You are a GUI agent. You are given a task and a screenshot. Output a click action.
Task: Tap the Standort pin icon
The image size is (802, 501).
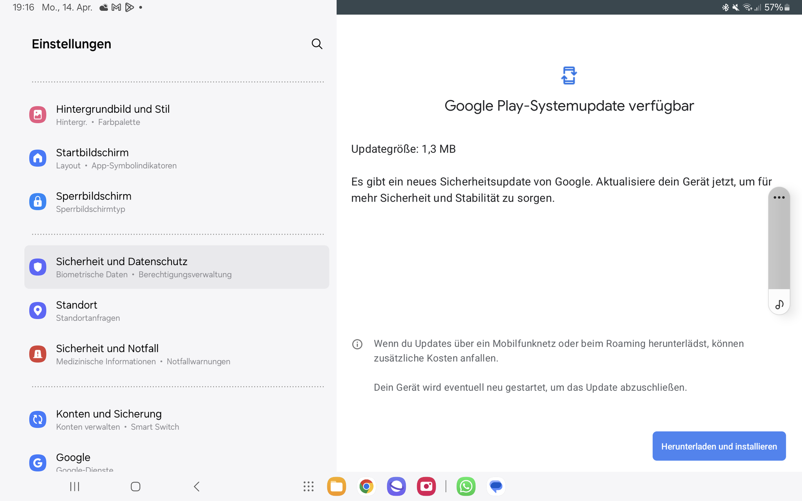click(x=38, y=311)
